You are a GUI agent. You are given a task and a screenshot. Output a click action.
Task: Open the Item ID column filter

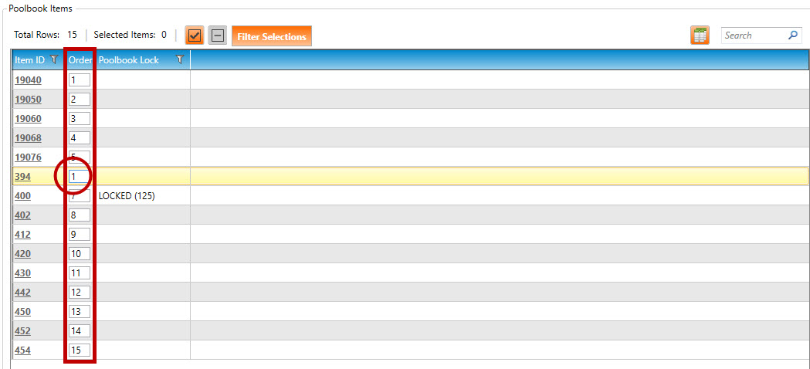tap(54, 60)
